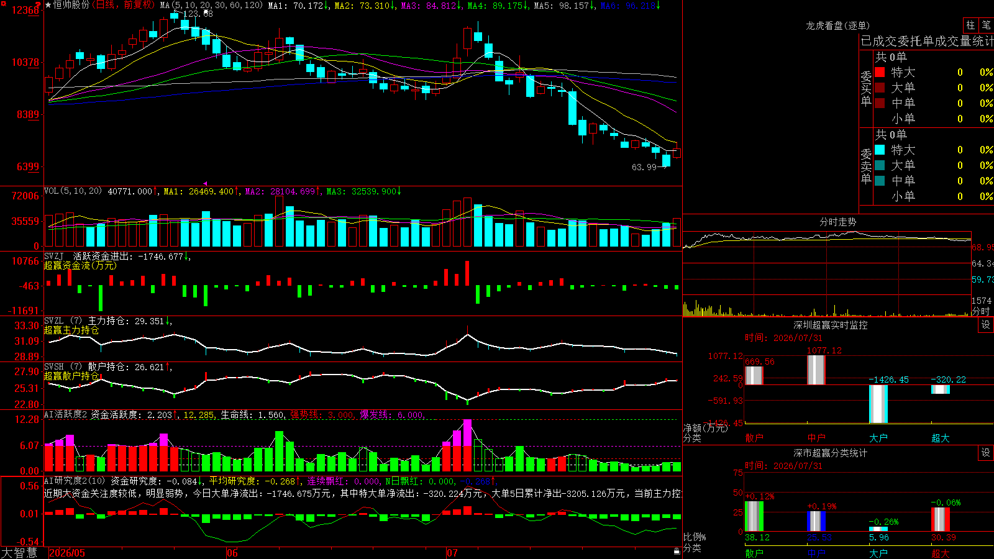Click the red 超大 bar labeled -0.06%

click(940, 519)
